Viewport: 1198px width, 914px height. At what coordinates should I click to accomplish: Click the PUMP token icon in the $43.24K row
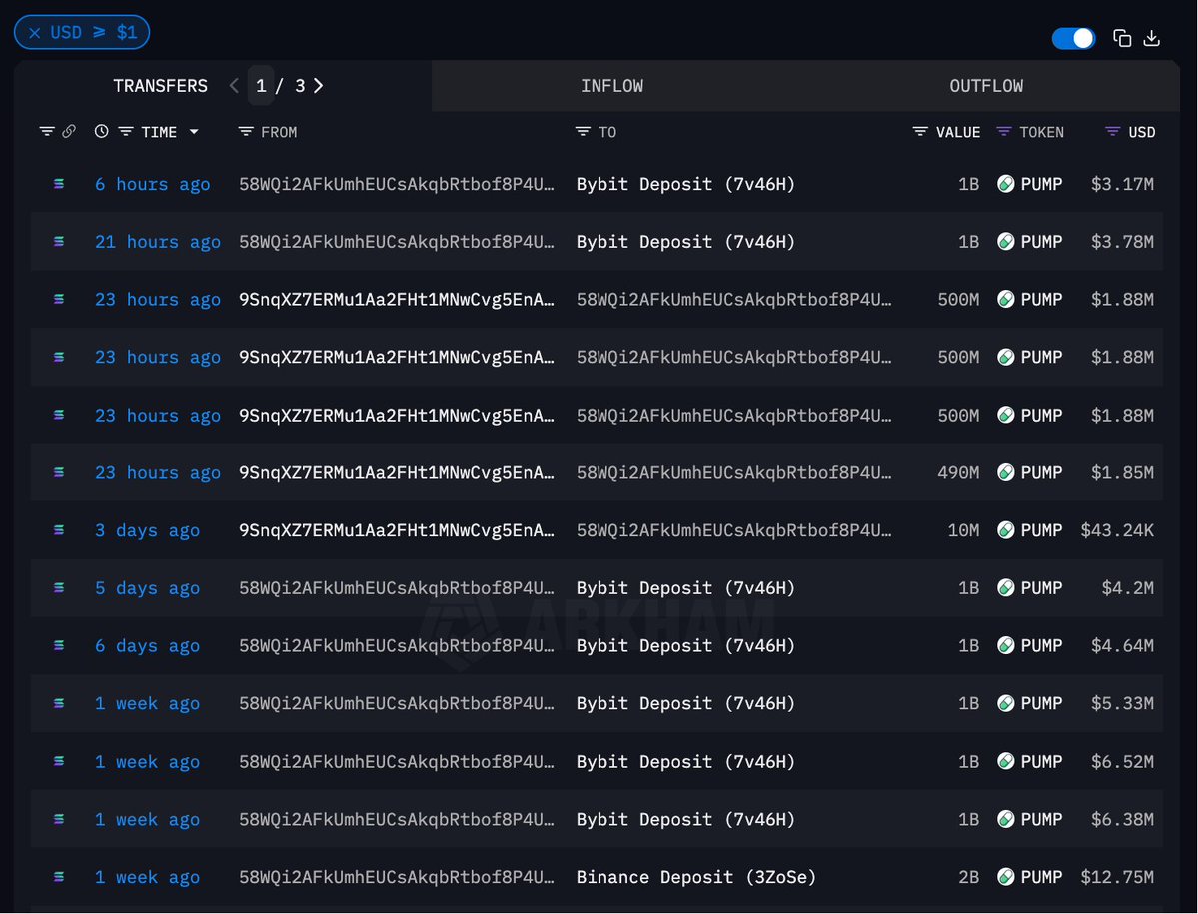pos(1005,530)
